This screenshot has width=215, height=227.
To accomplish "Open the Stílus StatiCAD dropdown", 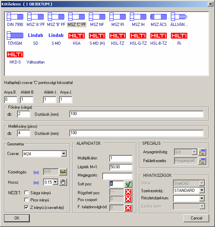I will click(x=202, y=183).
